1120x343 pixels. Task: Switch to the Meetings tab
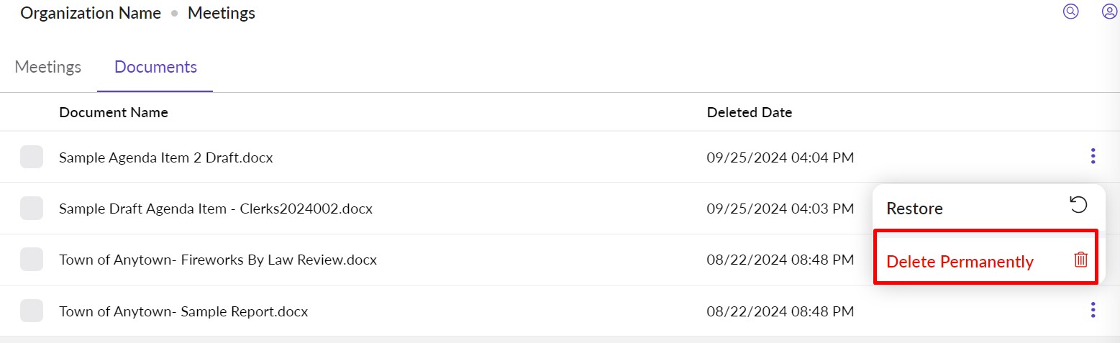pos(48,68)
